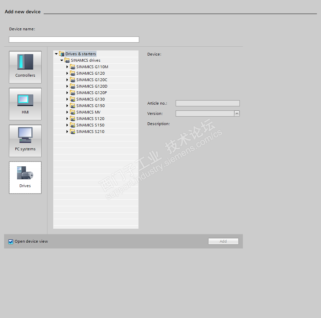
Task: Select the 'SINAMICS MV' row text
Action: click(x=88, y=112)
